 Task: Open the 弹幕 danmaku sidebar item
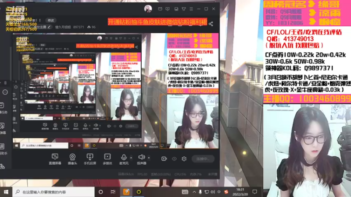(x=3, y=128)
